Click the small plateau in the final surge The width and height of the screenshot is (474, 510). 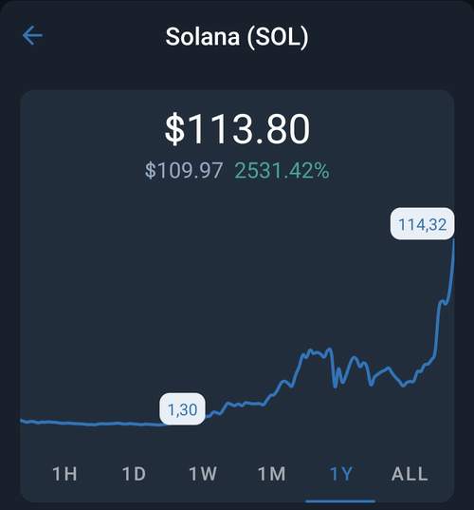444,303
